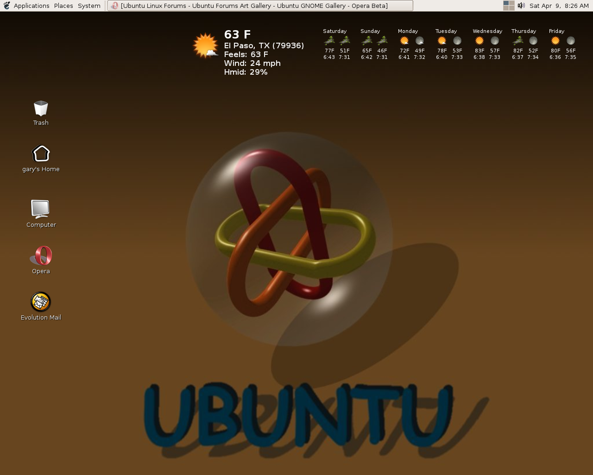Click Monday's sunny day icon
This screenshot has height=475, width=593.
(404, 41)
